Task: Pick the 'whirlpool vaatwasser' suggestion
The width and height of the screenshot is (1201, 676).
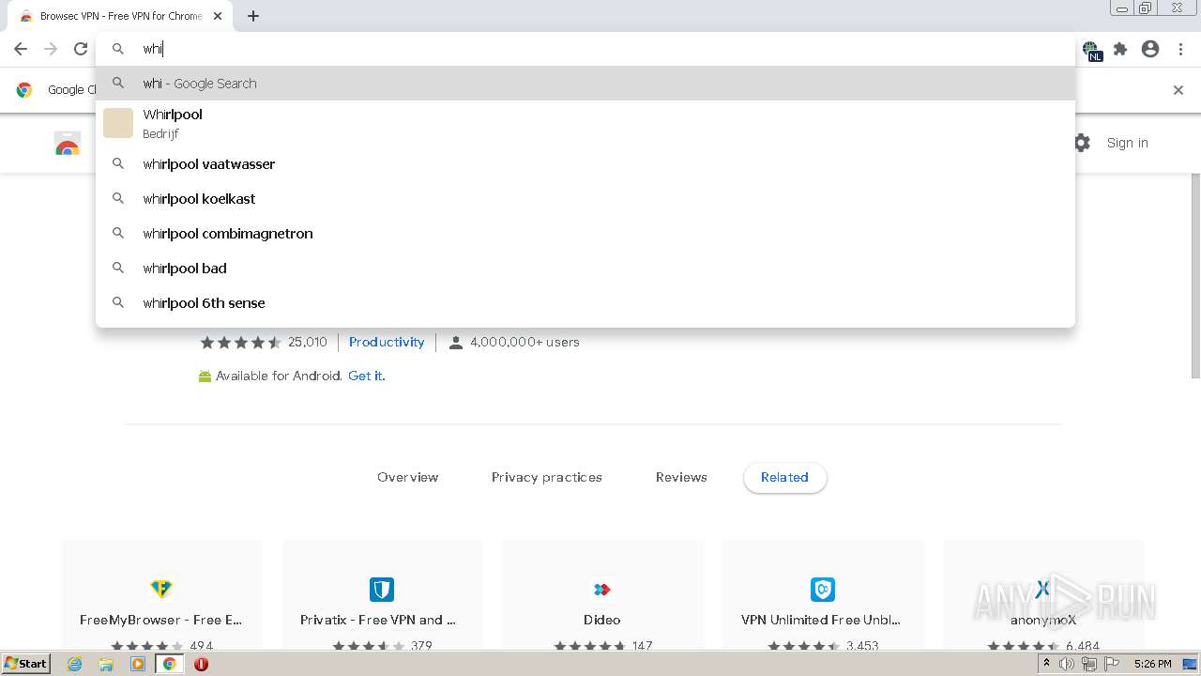Action: [x=585, y=163]
